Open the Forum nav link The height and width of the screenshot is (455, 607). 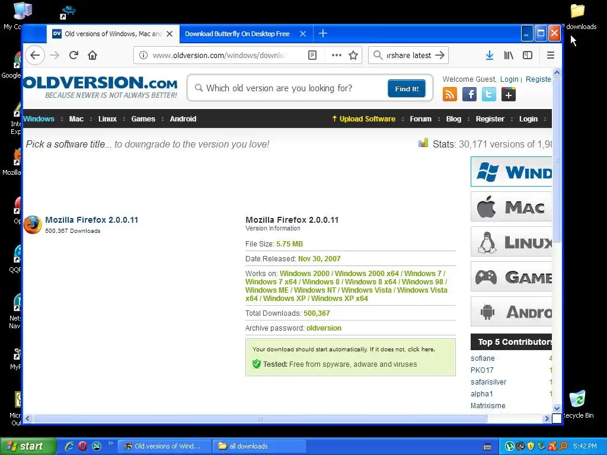(420, 118)
